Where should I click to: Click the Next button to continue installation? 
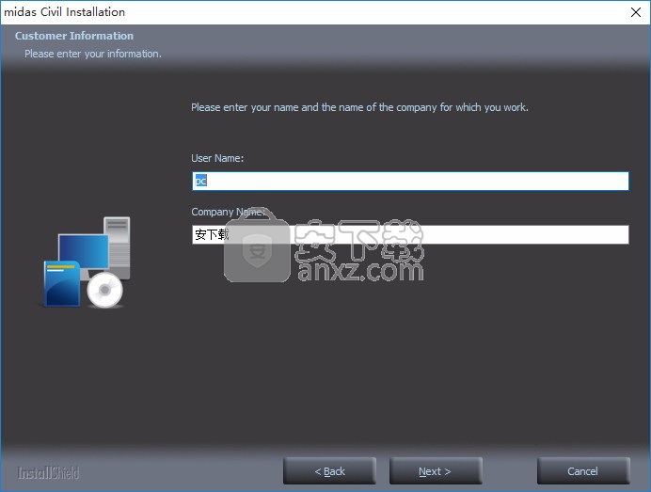[x=436, y=471]
